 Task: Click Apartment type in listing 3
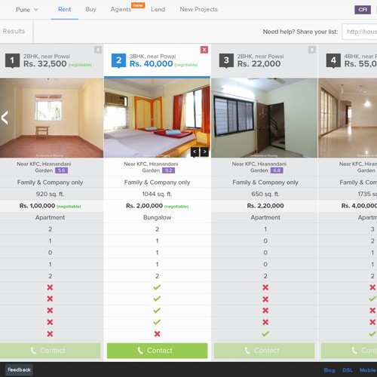pyautogui.click(x=265, y=217)
